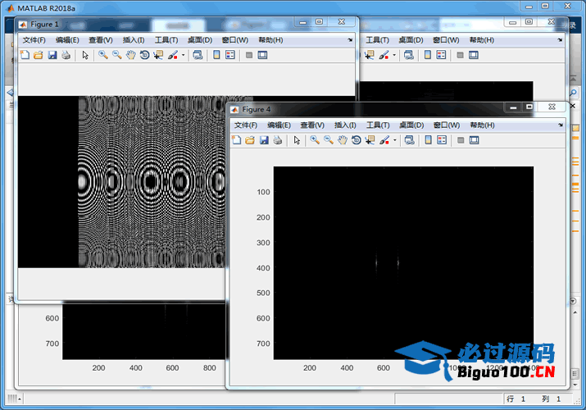The image size is (586, 410).
Task: Open Brush color dropdown arrow in Figure 4
Action: [395, 140]
